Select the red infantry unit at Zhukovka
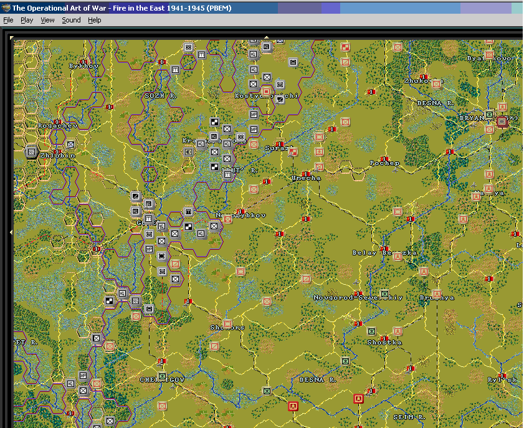This screenshot has height=428, width=524. click(x=436, y=84)
